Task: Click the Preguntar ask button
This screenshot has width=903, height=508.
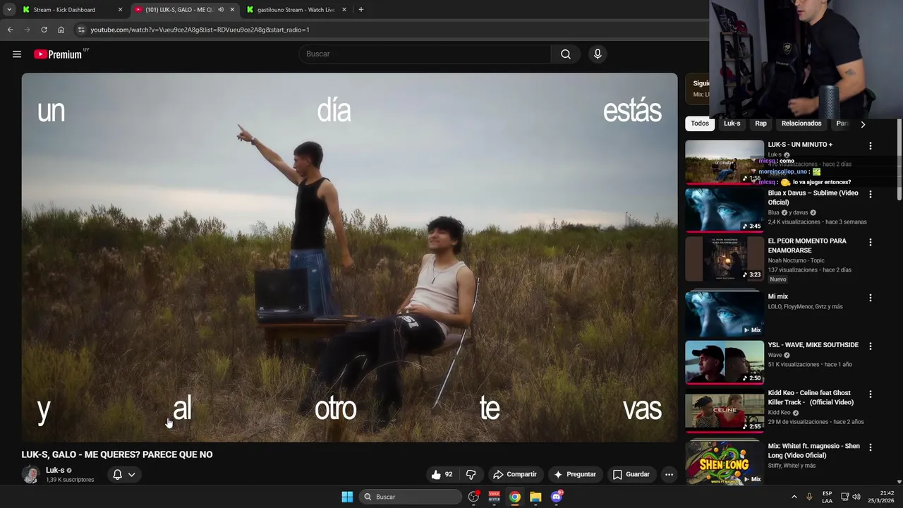Action: pos(575,475)
